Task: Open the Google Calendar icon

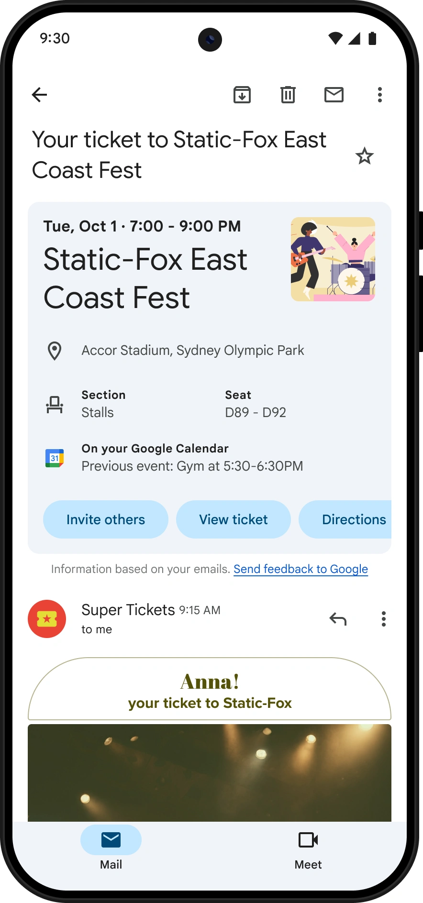Action: pyautogui.click(x=55, y=458)
